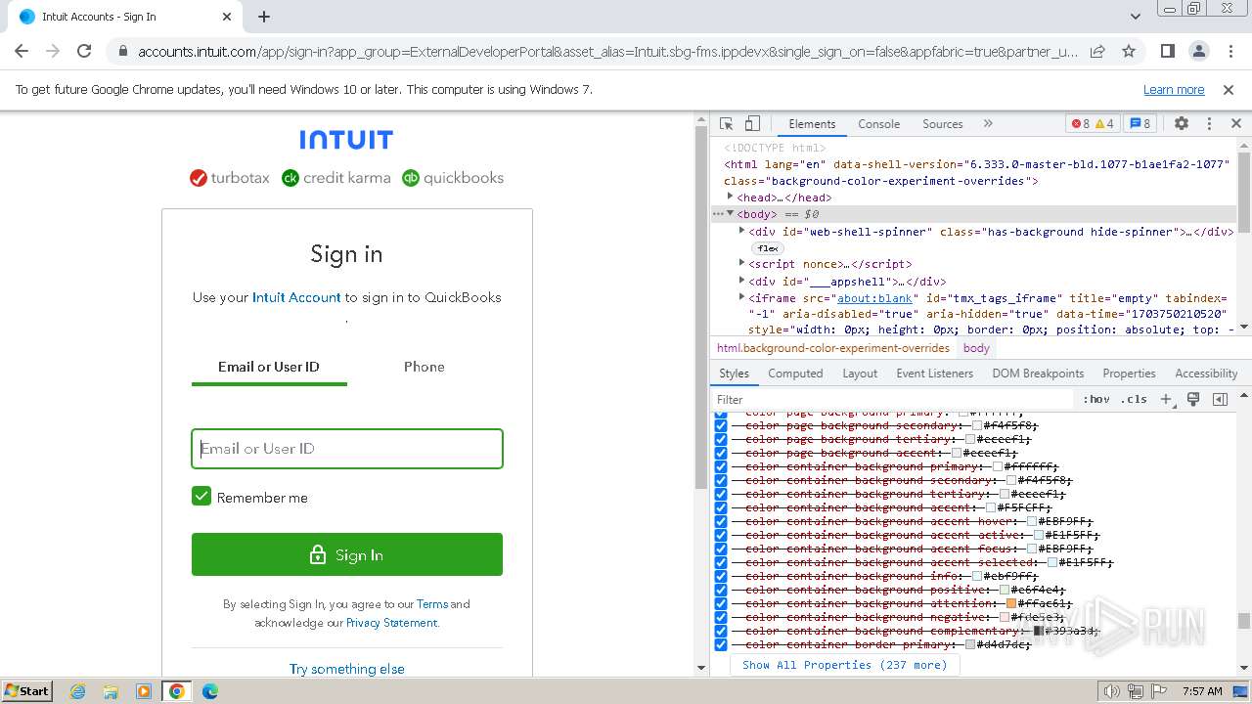Toggle color-container-background-attention checkbox
The width and height of the screenshot is (1252, 704).
(x=721, y=604)
